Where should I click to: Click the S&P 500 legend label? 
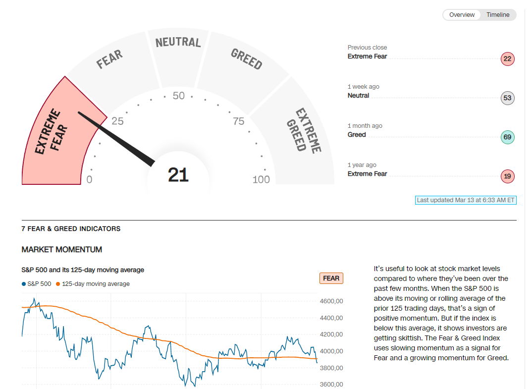[39, 284]
